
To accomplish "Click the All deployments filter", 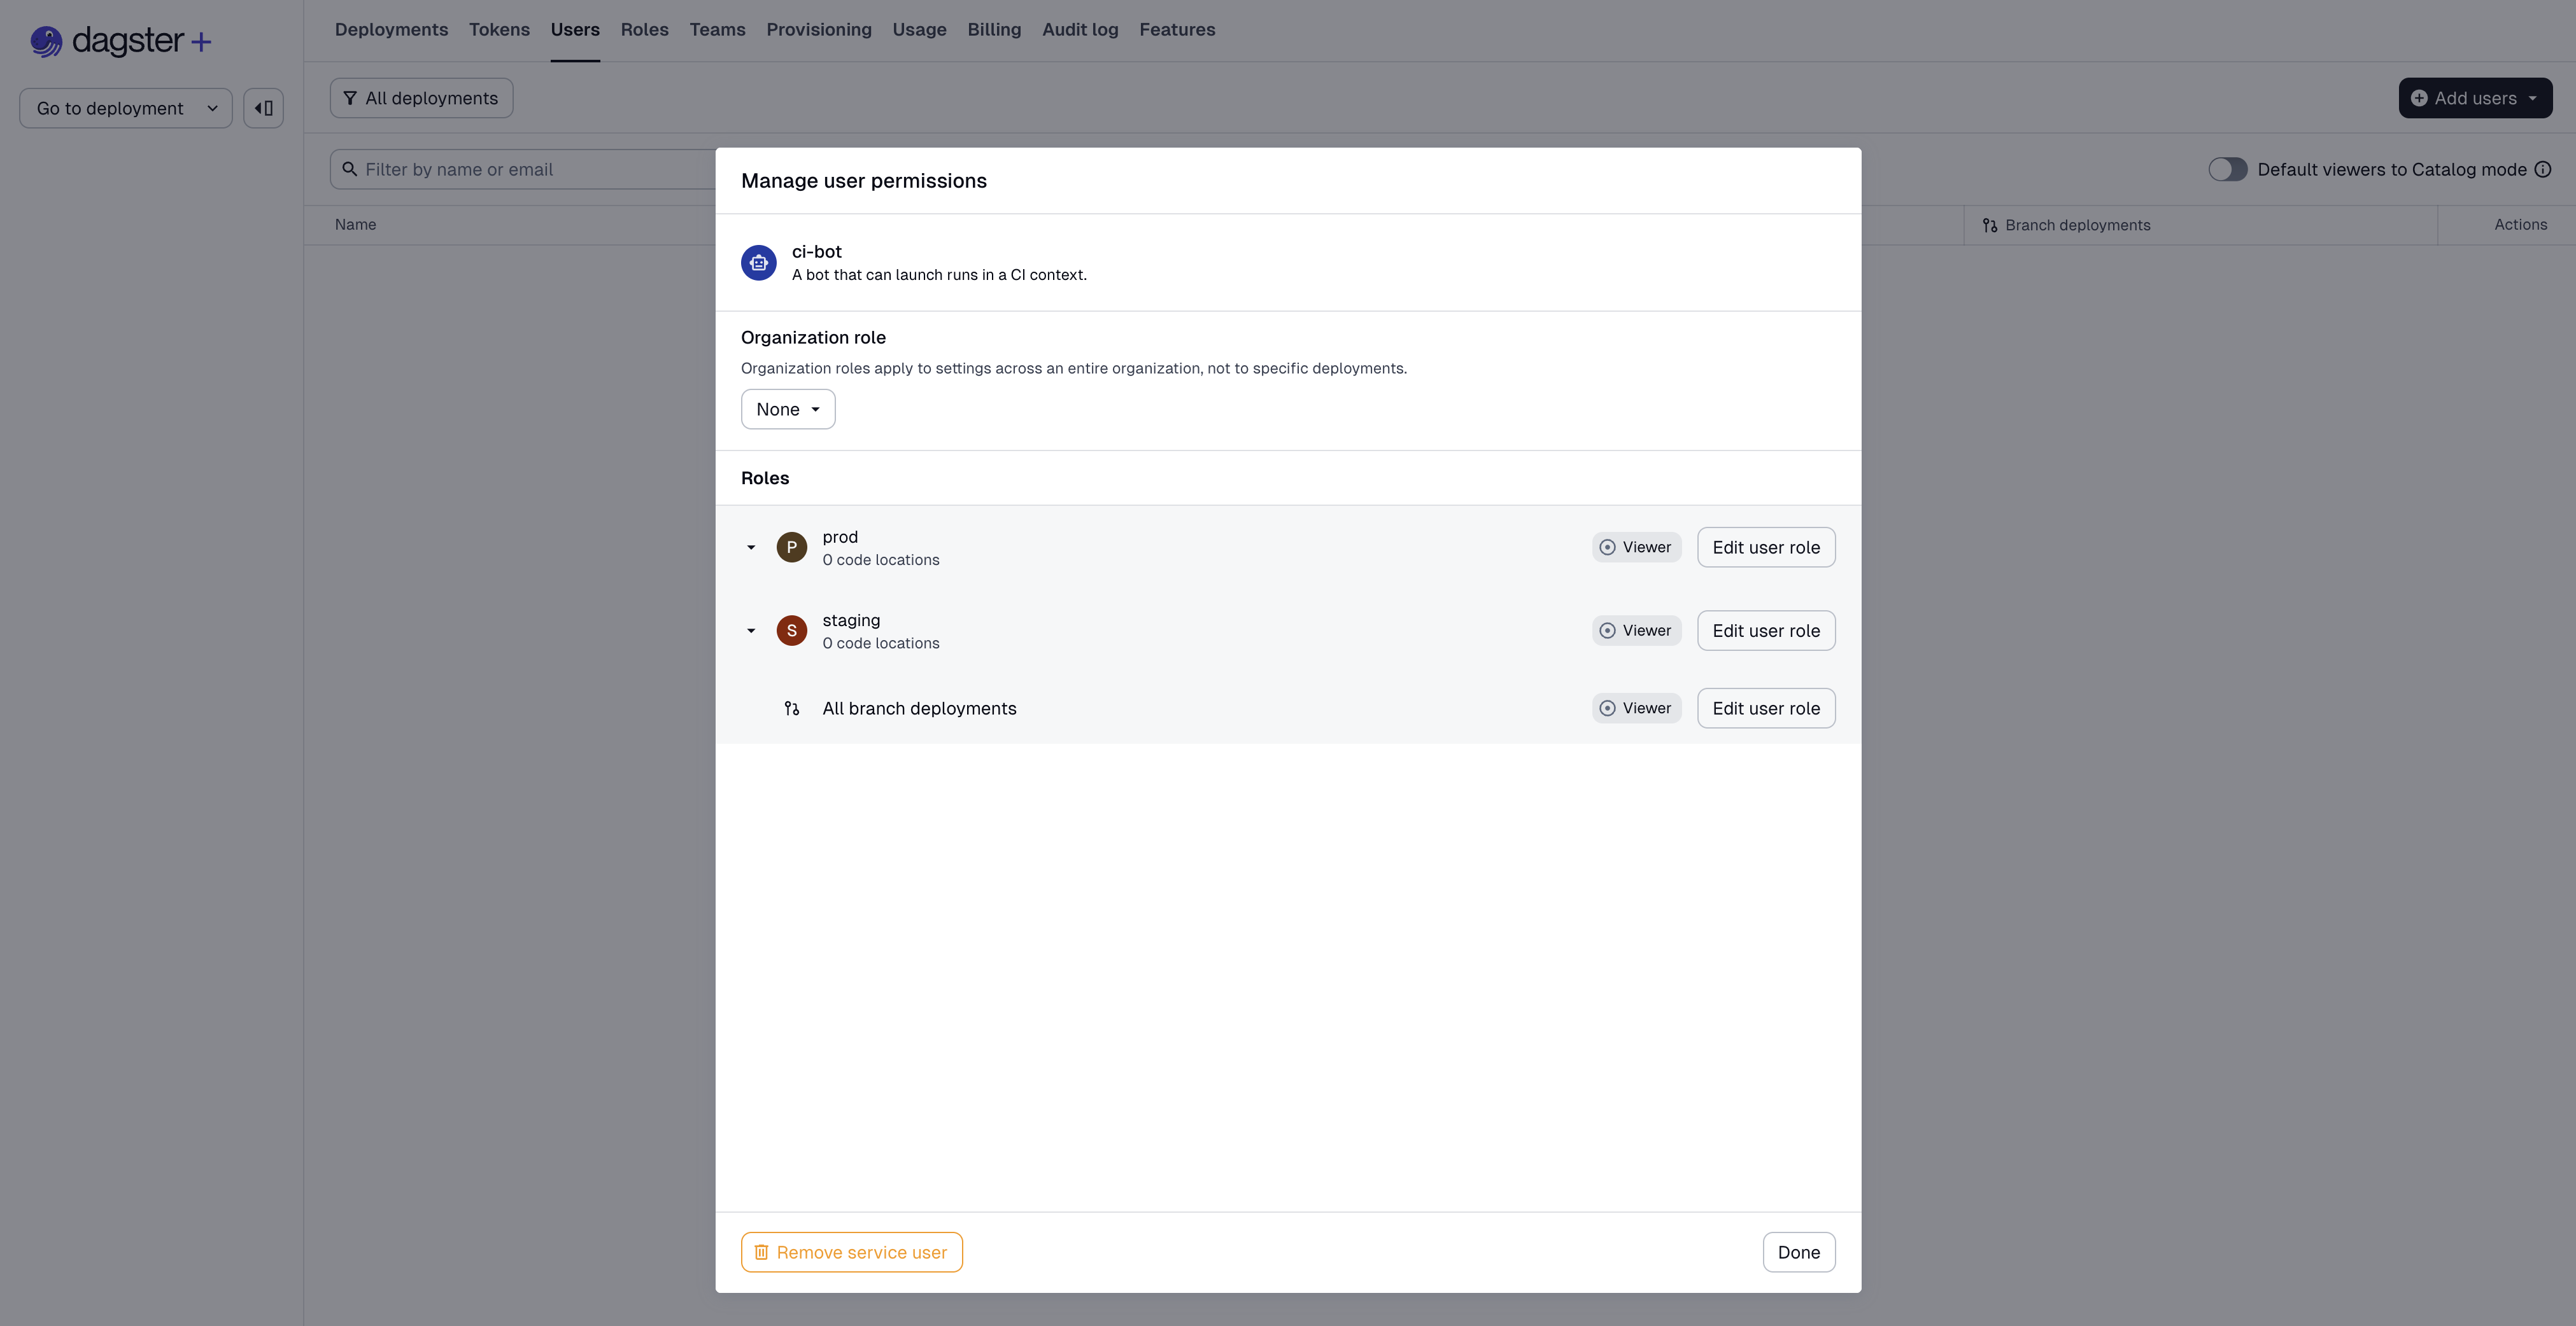I will point(420,97).
